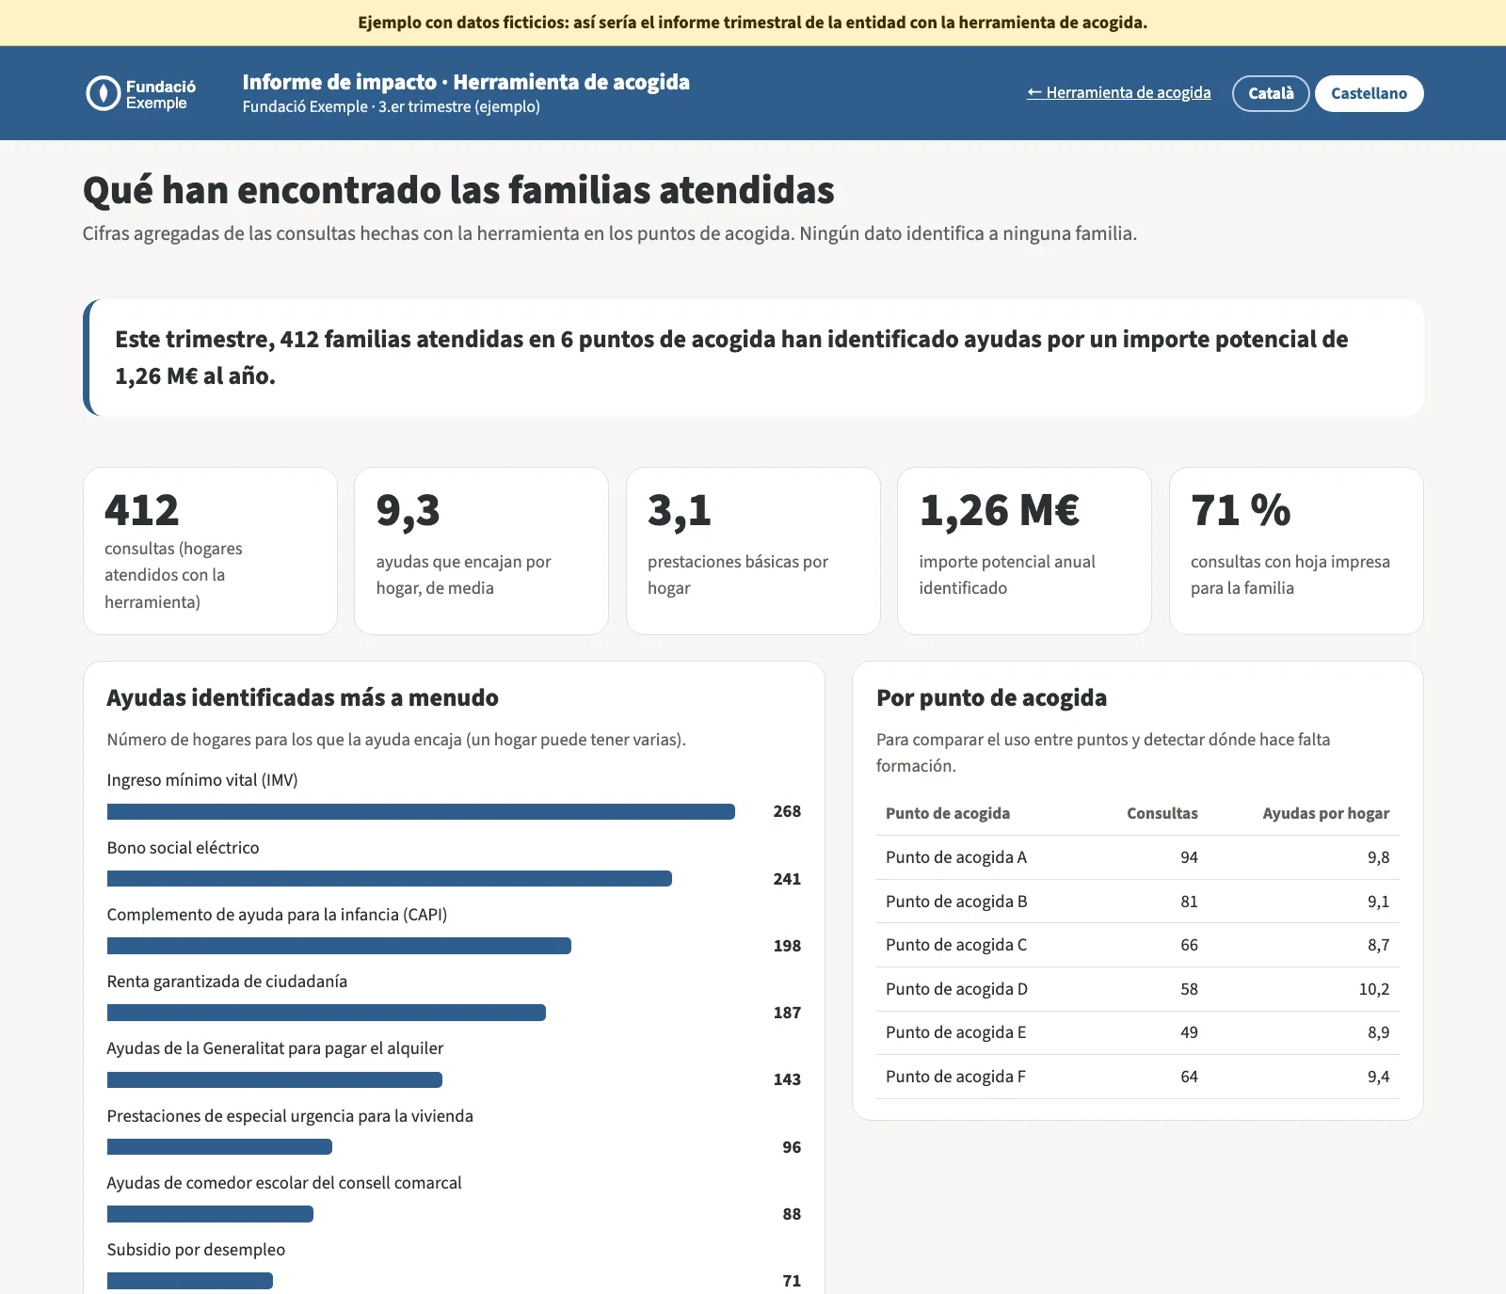Click the 9,3 ayudas por hogar card
Viewport: 1506px width, 1294px height.
coord(481,551)
